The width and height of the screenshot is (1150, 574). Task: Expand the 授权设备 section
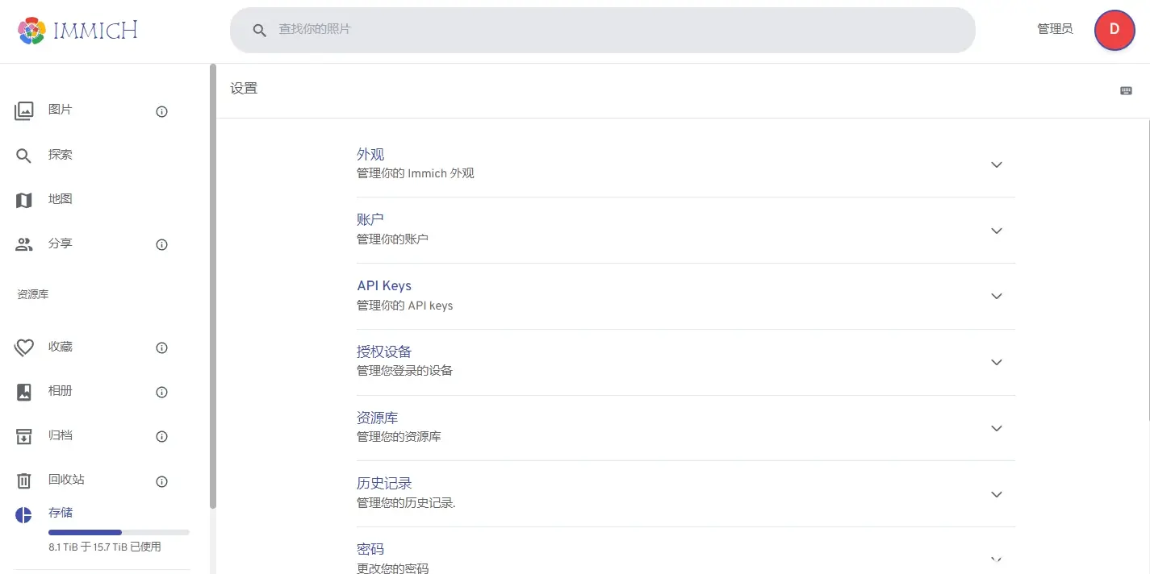[x=996, y=362]
